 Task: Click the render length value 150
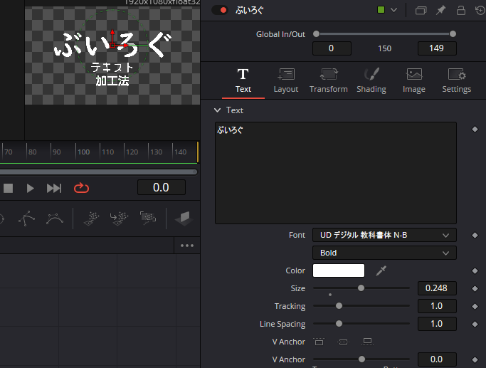pyautogui.click(x=385, y=48)
